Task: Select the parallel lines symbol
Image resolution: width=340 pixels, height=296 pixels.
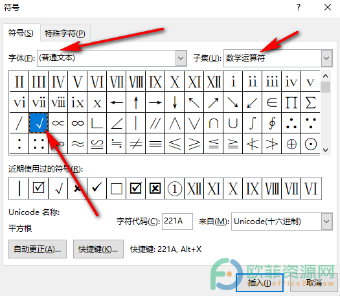Action: 155,123
